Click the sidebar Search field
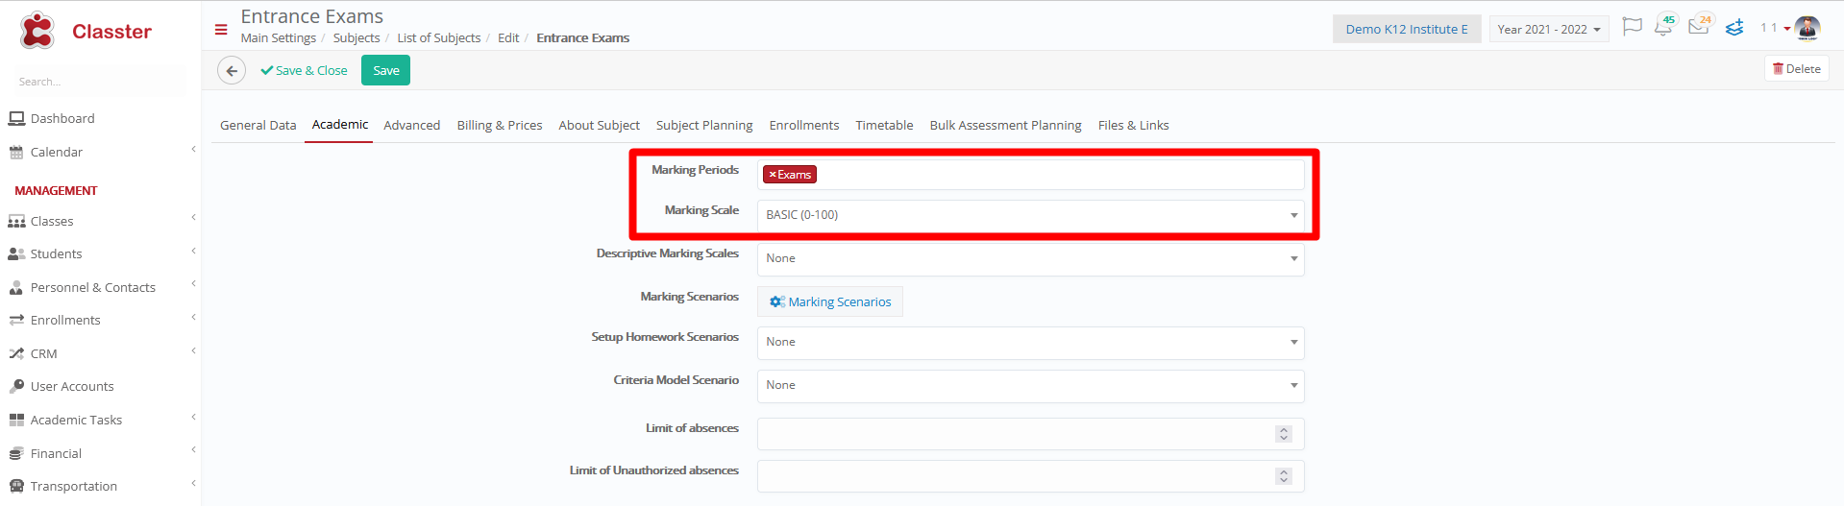 pos(96,82)
